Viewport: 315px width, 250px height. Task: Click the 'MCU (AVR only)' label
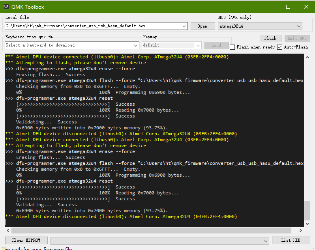point(234,18)
